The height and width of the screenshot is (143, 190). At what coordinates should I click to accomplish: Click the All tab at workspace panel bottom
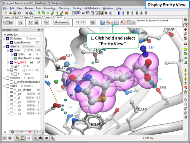click(5, 132)
